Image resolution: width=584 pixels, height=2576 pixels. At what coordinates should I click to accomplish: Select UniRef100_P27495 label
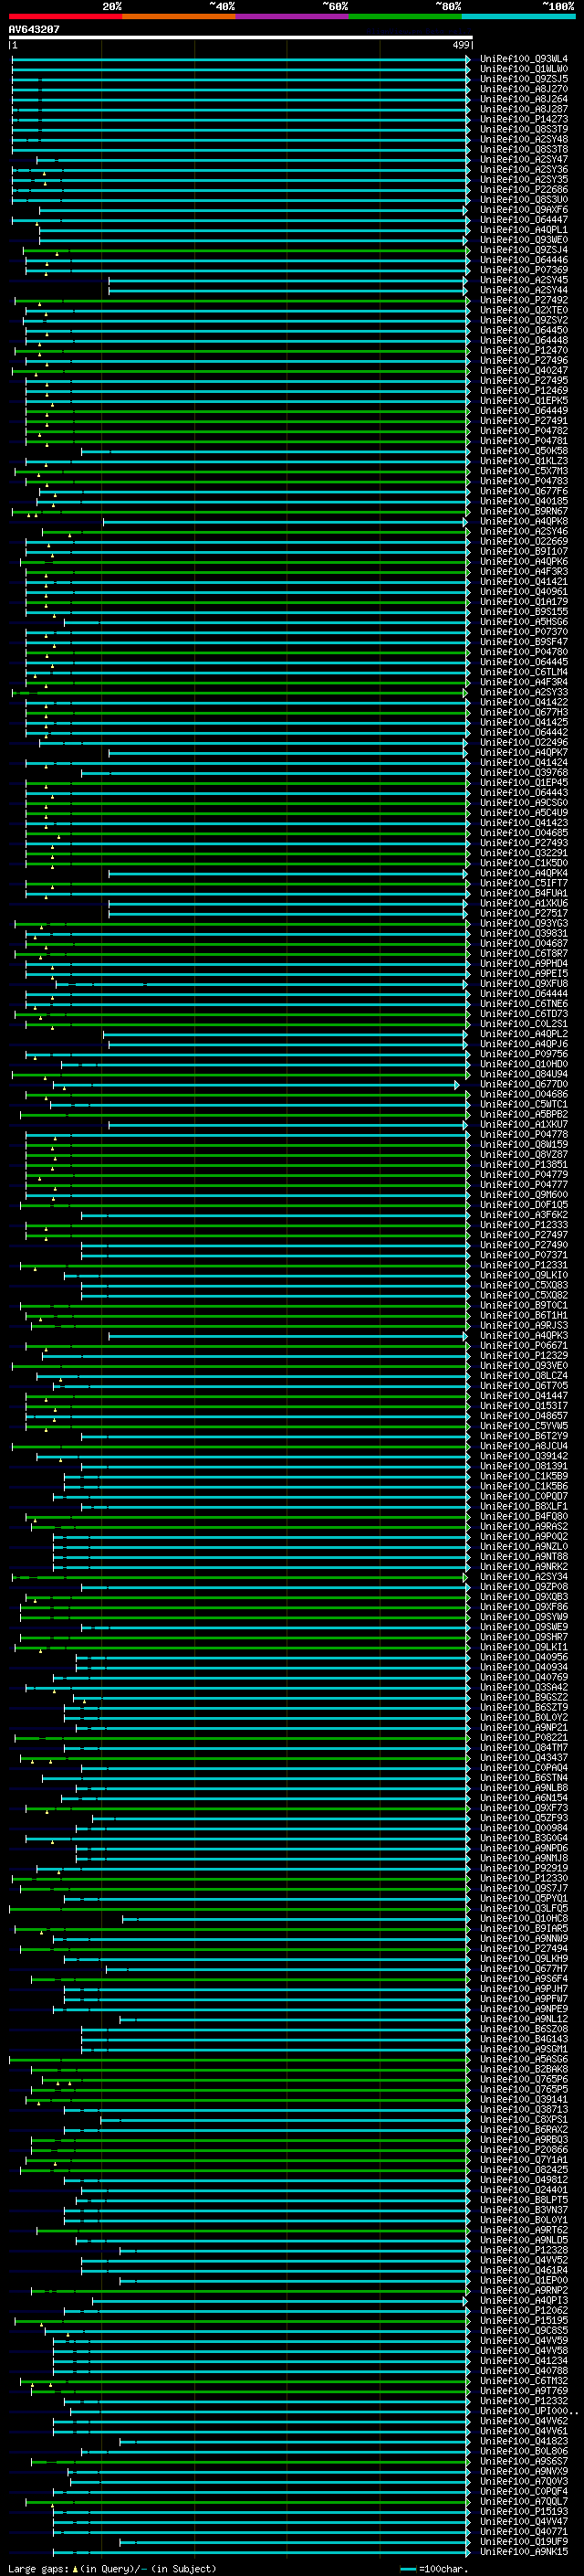pos(523,380)
